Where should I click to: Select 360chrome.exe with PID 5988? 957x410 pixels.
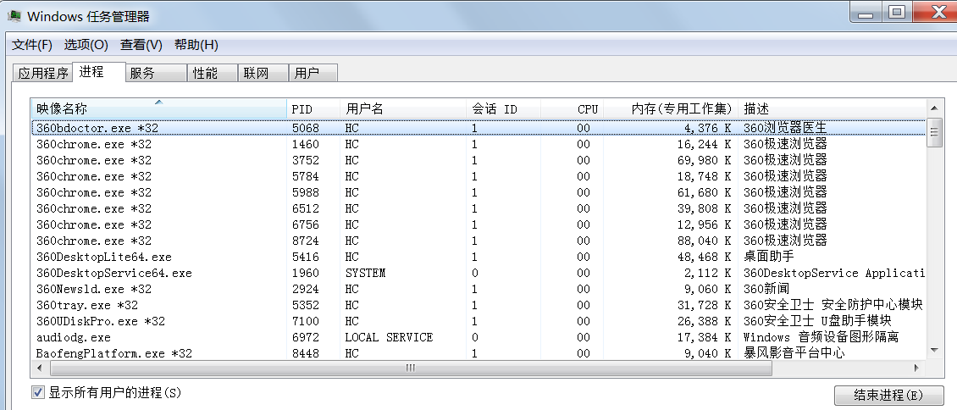479,192
